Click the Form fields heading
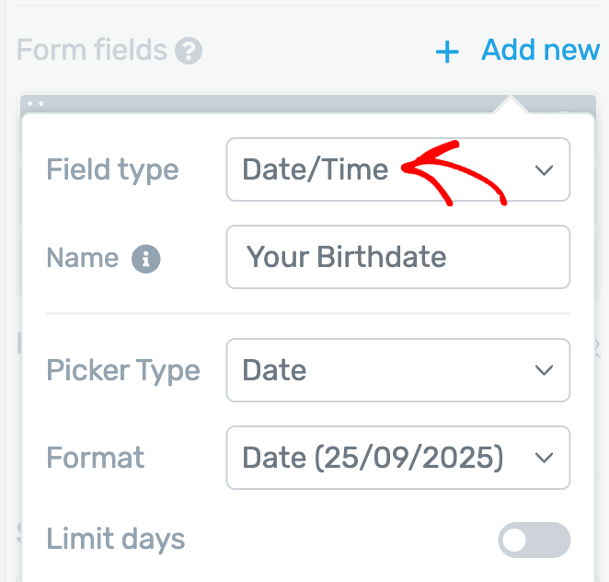 [92, 51]
